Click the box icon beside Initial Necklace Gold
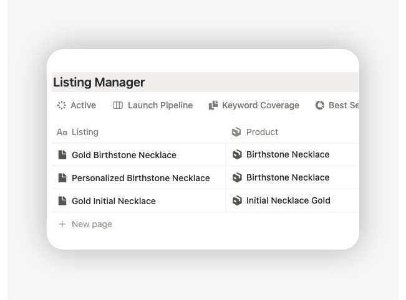This screenshot has height=300, width=406. 237,200
